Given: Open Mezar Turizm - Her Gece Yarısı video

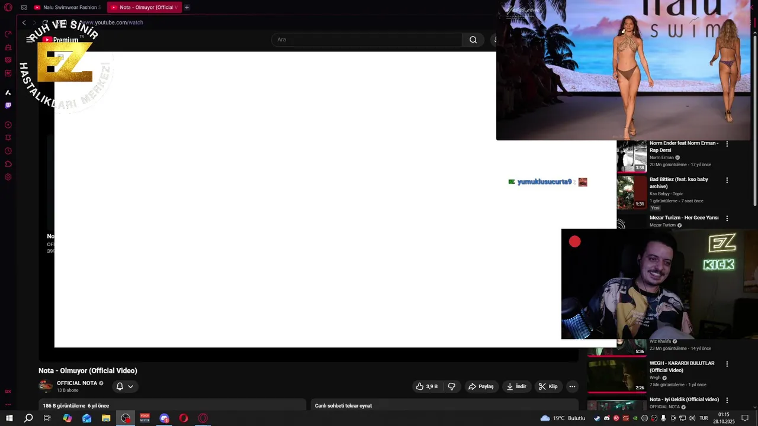Looking at the screenshot, I should click(x=684, y=218).
